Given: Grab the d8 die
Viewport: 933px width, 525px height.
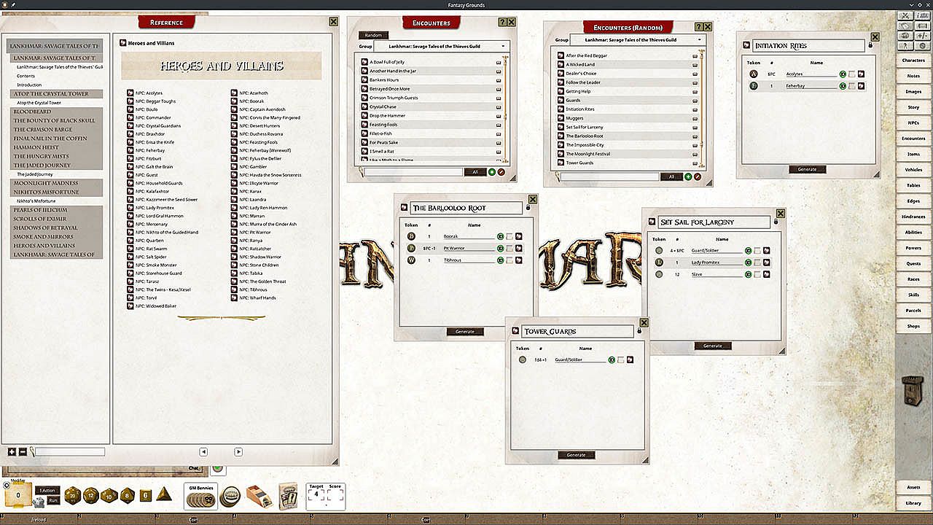Looking at the screenshot, I should [128, 495].
